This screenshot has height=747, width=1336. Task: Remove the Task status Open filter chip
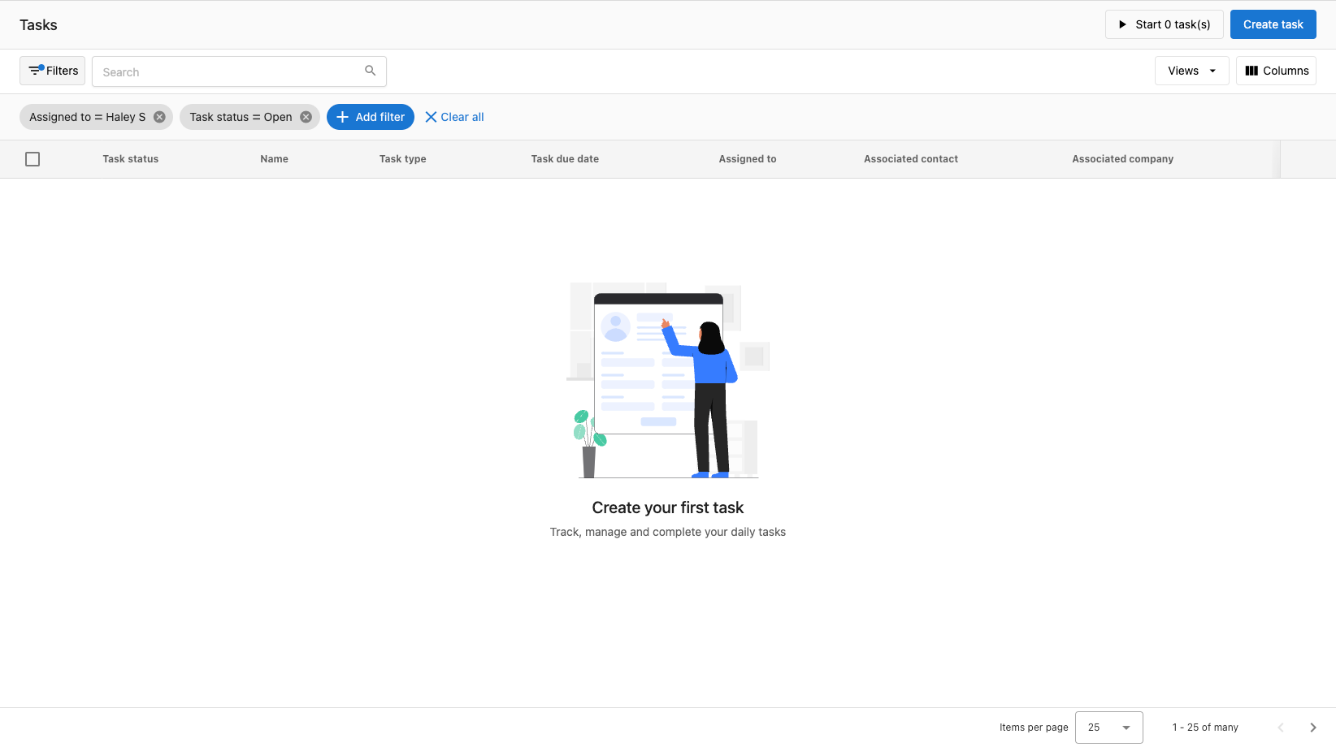pos(305,117)
